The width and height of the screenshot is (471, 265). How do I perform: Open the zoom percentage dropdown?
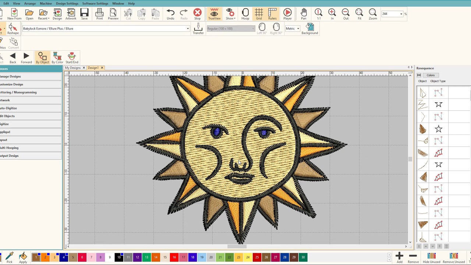[x=401, y=14]
